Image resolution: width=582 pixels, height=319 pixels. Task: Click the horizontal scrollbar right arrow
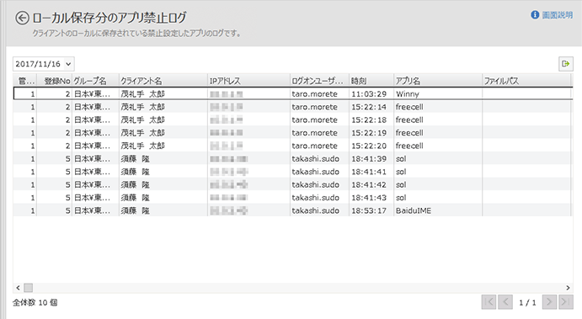pos(568,288)
